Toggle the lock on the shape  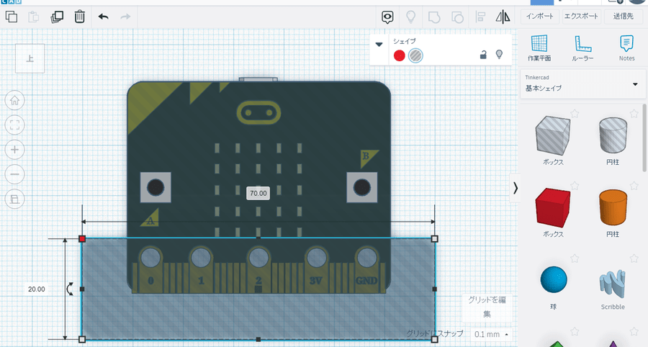483,55
